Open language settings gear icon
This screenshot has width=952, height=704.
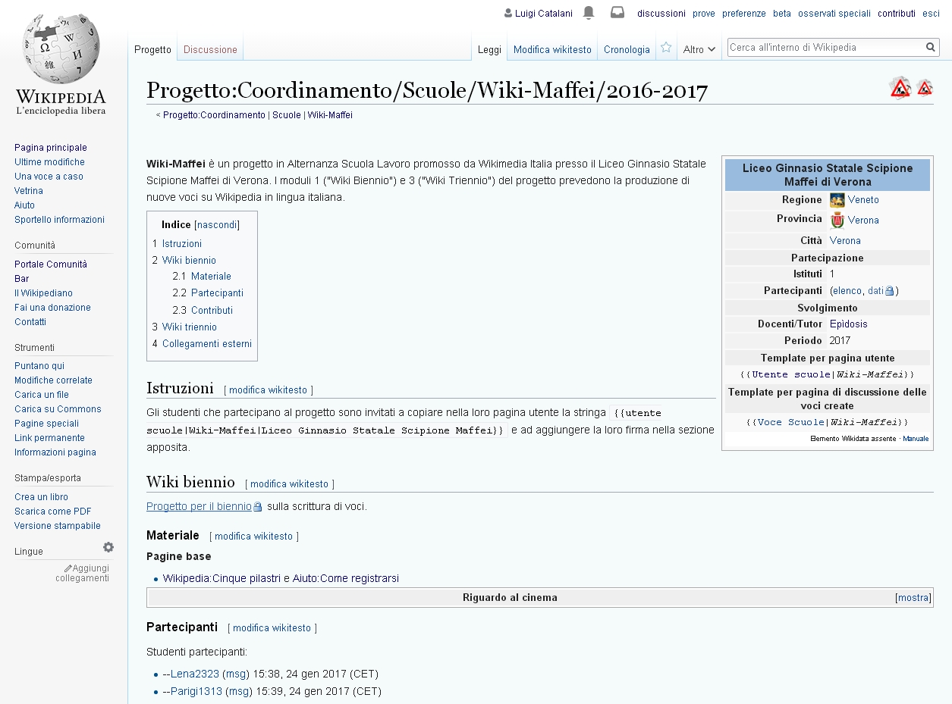(108, 547)
